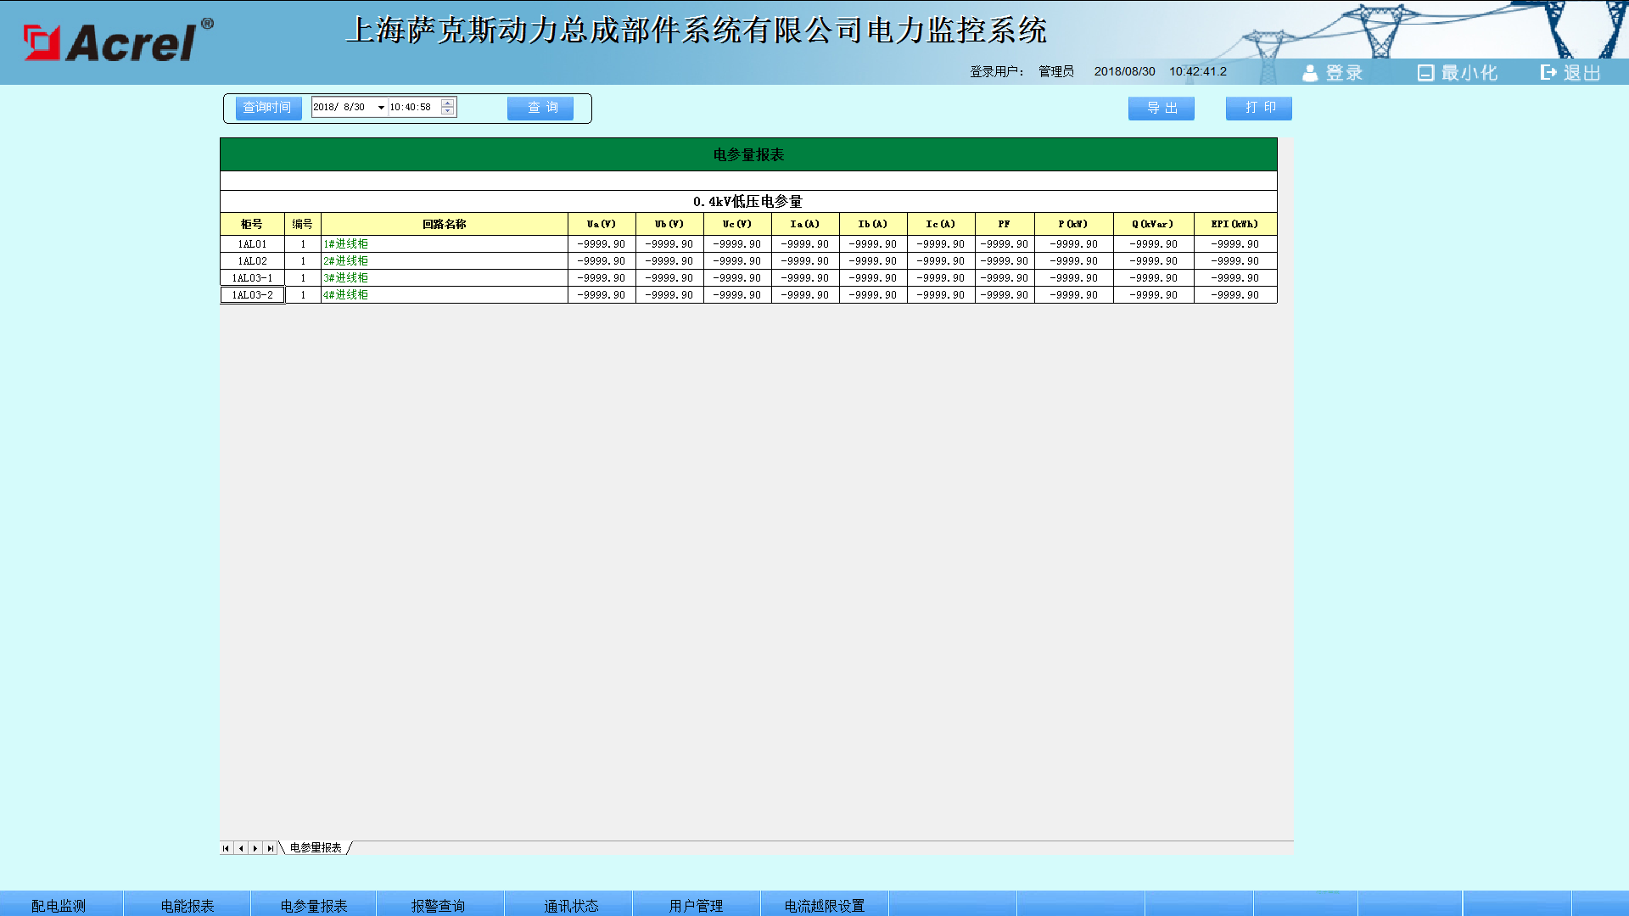Click the Ib(A) column header

(x=873, y=224)
